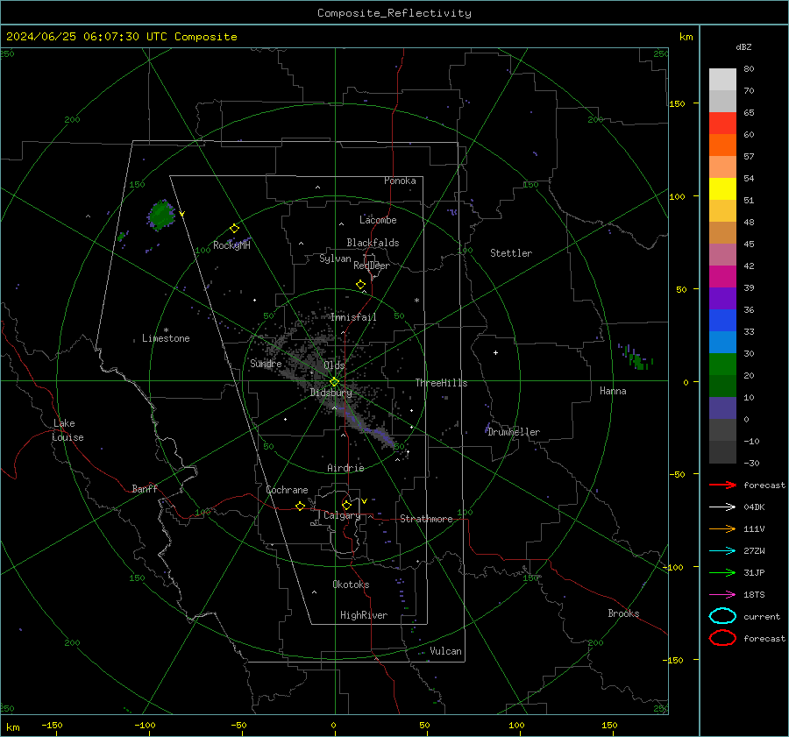Click the white plus marker west of Hanna
The image size is (789, 737).
pyautogui.click(x=495, y=352)
